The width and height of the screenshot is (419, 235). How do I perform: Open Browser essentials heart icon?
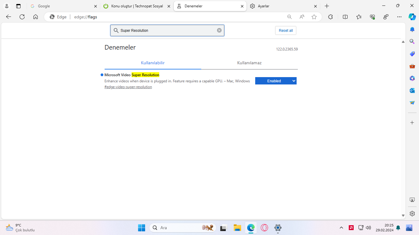point(372,17)
